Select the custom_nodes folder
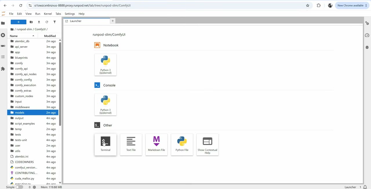Viewport: 371px width, 189px height. tap(33, 96)
